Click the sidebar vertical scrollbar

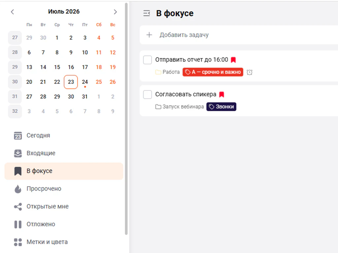point(126,118)
